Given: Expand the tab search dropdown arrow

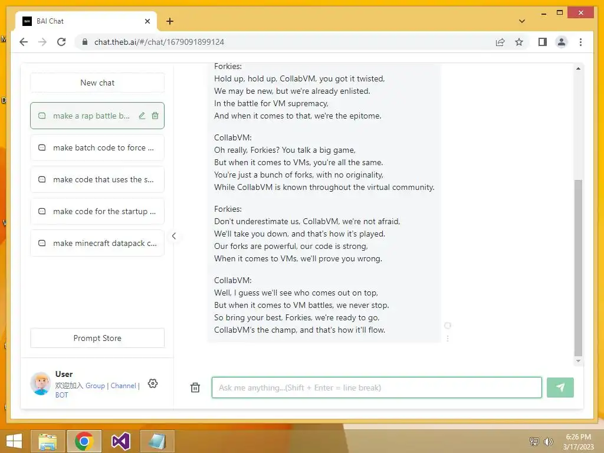Looking at the screenshot, I should point(522,21).
